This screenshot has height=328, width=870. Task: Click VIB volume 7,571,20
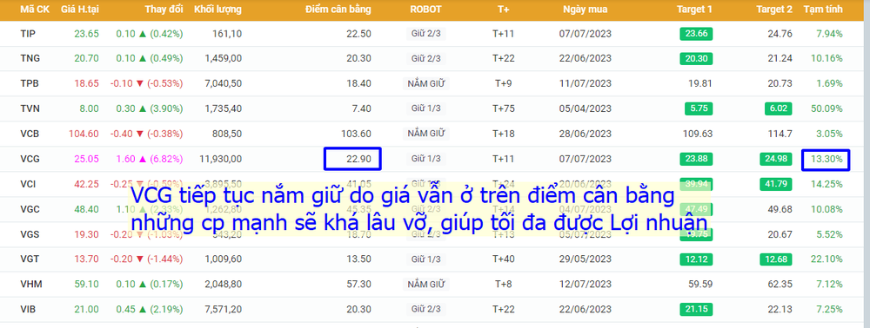coord(223,310)
